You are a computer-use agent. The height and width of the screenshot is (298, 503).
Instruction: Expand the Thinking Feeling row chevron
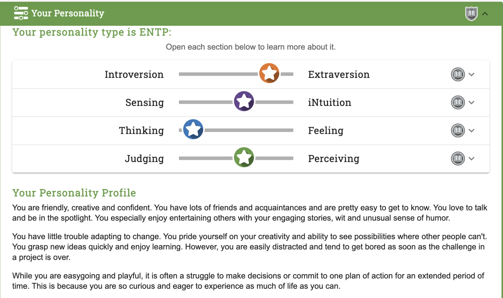tap(472, 131)
